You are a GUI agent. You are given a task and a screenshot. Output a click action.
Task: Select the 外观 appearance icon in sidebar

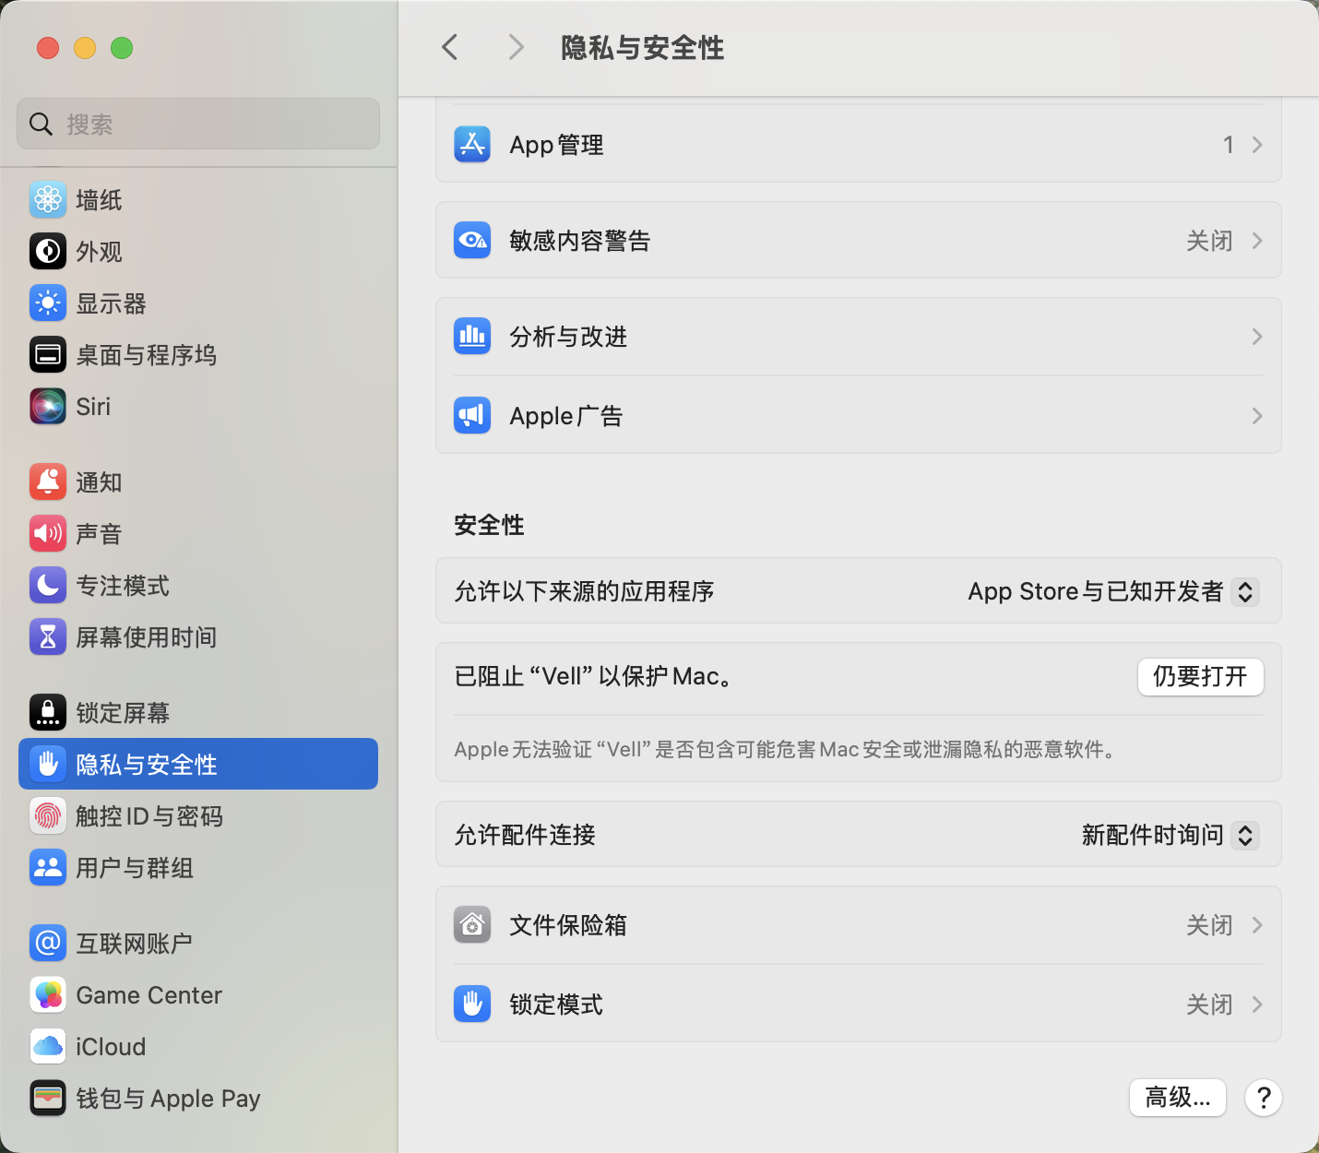[48, 252]
